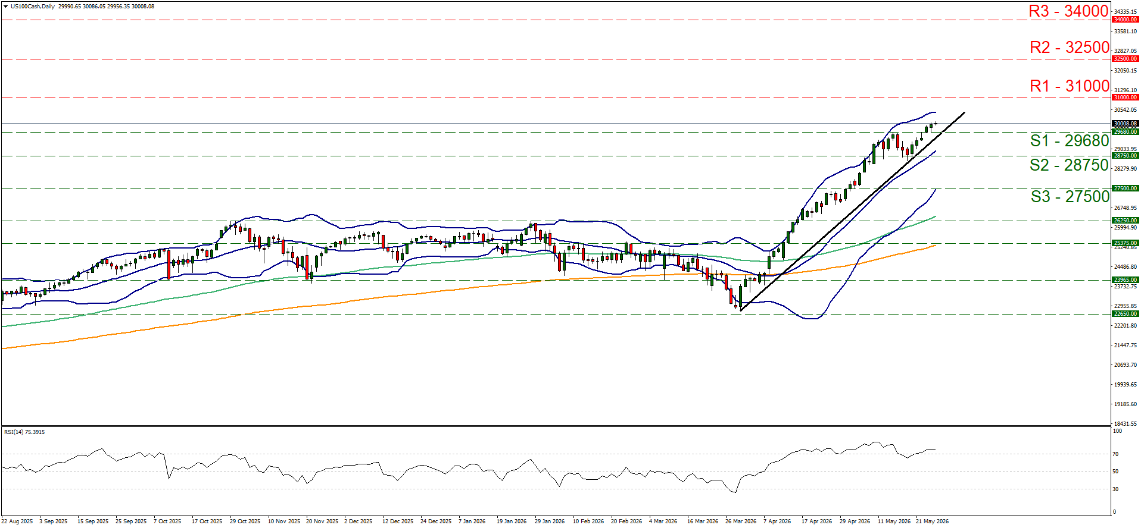The image size is (1141, 528).
Task: Select the US100Cash,Daily chart title
Action: click(x=33, y=7)
